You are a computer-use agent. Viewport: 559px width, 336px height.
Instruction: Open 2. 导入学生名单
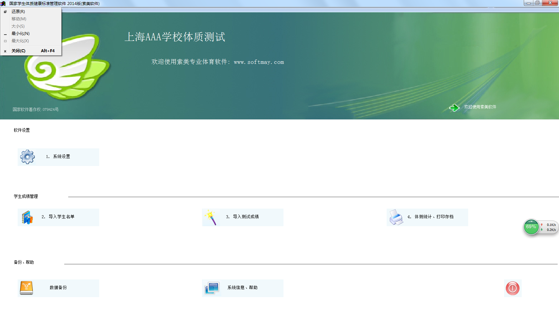click(x=58, y=217)
